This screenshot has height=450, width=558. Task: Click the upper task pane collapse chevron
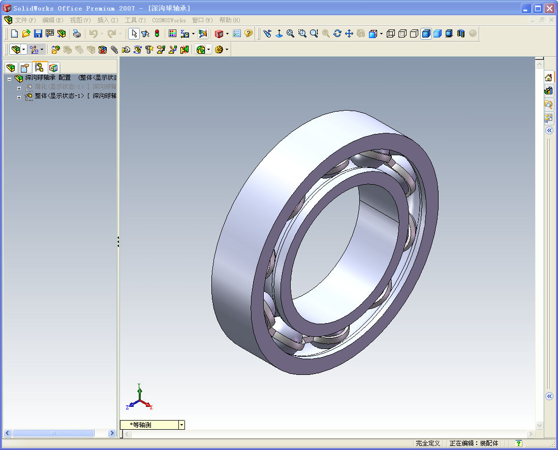pos(549,130)
